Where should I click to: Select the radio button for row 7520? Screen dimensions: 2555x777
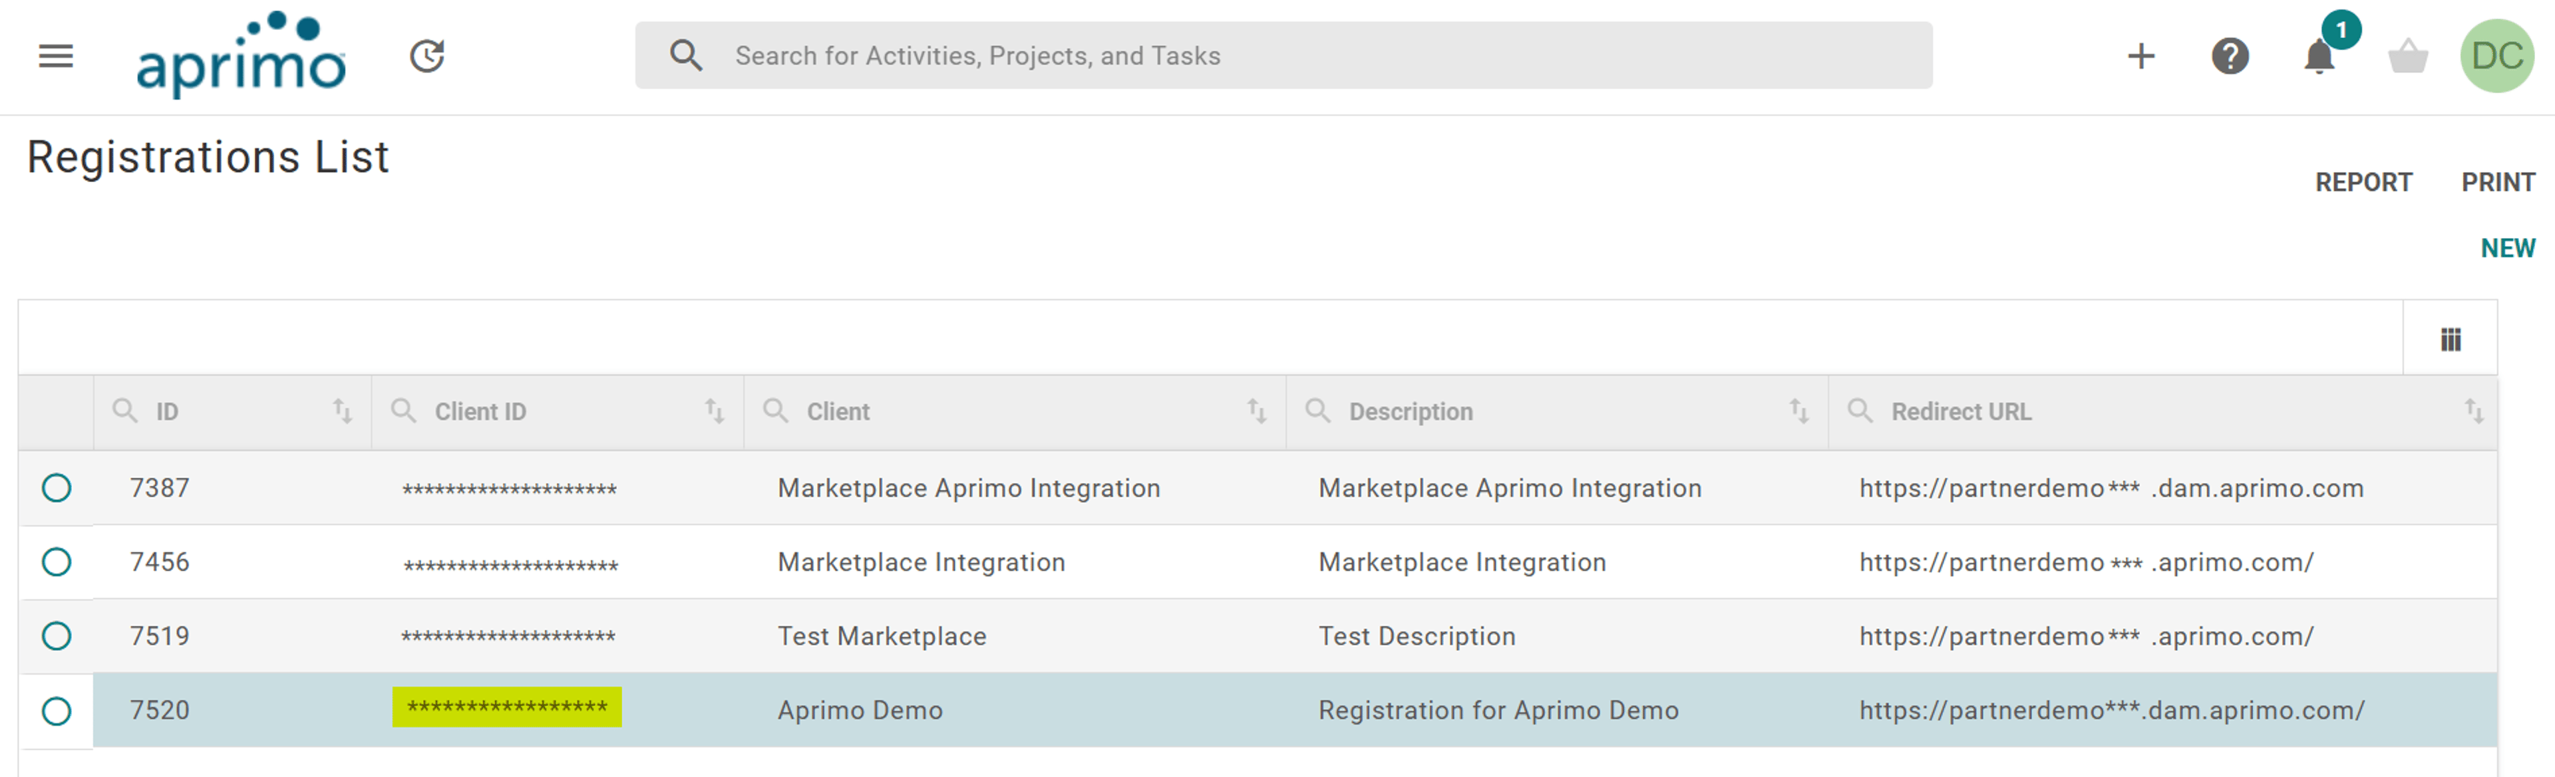(57, 711)
